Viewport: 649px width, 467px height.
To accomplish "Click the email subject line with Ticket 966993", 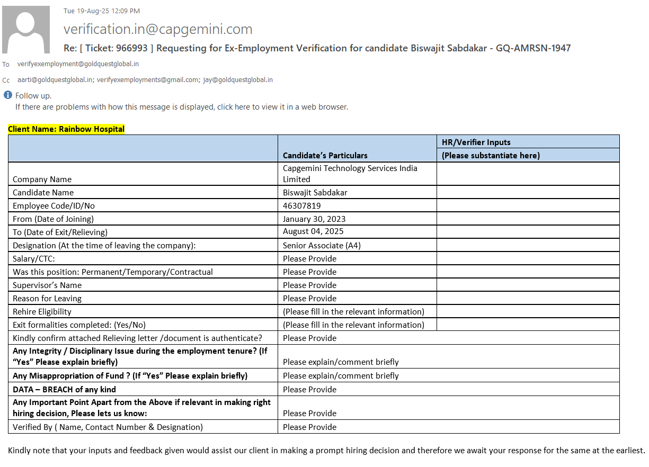I will [x=317, y=48].
